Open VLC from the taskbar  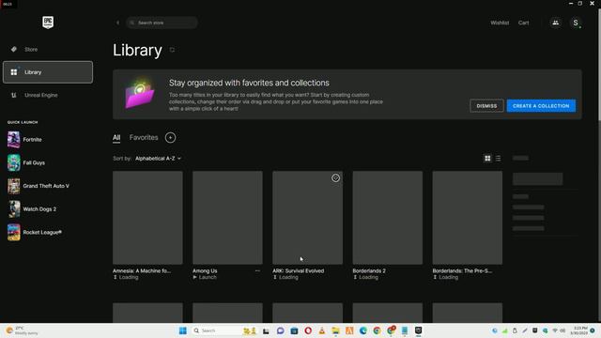click(322, 330)
